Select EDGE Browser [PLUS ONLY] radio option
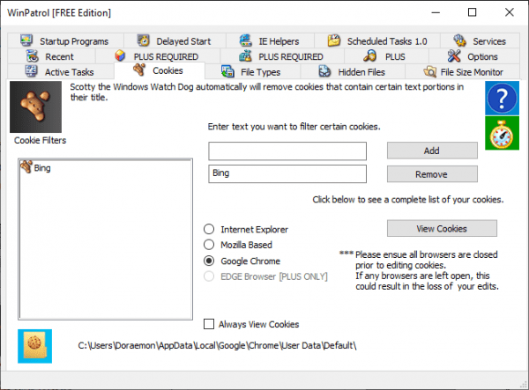This screenshot has width=529, height=390. click(209, 276)
